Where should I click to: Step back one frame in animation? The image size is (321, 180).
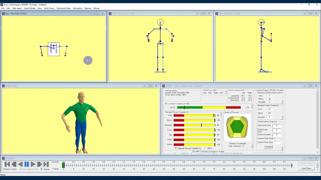click(x=14, y=164)
